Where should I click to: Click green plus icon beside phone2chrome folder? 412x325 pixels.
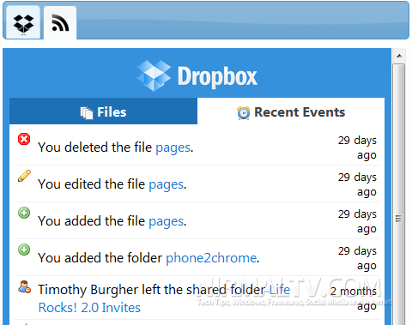(x=24, y=250)
